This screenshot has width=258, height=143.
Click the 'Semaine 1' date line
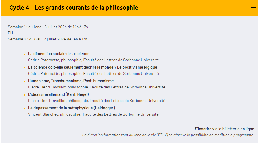tap(48, 27)
